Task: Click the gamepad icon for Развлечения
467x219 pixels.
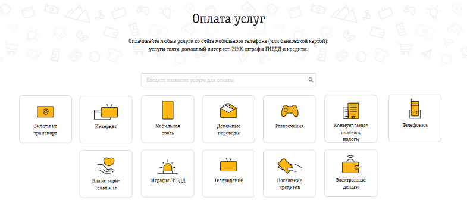Action: point(290,111)
